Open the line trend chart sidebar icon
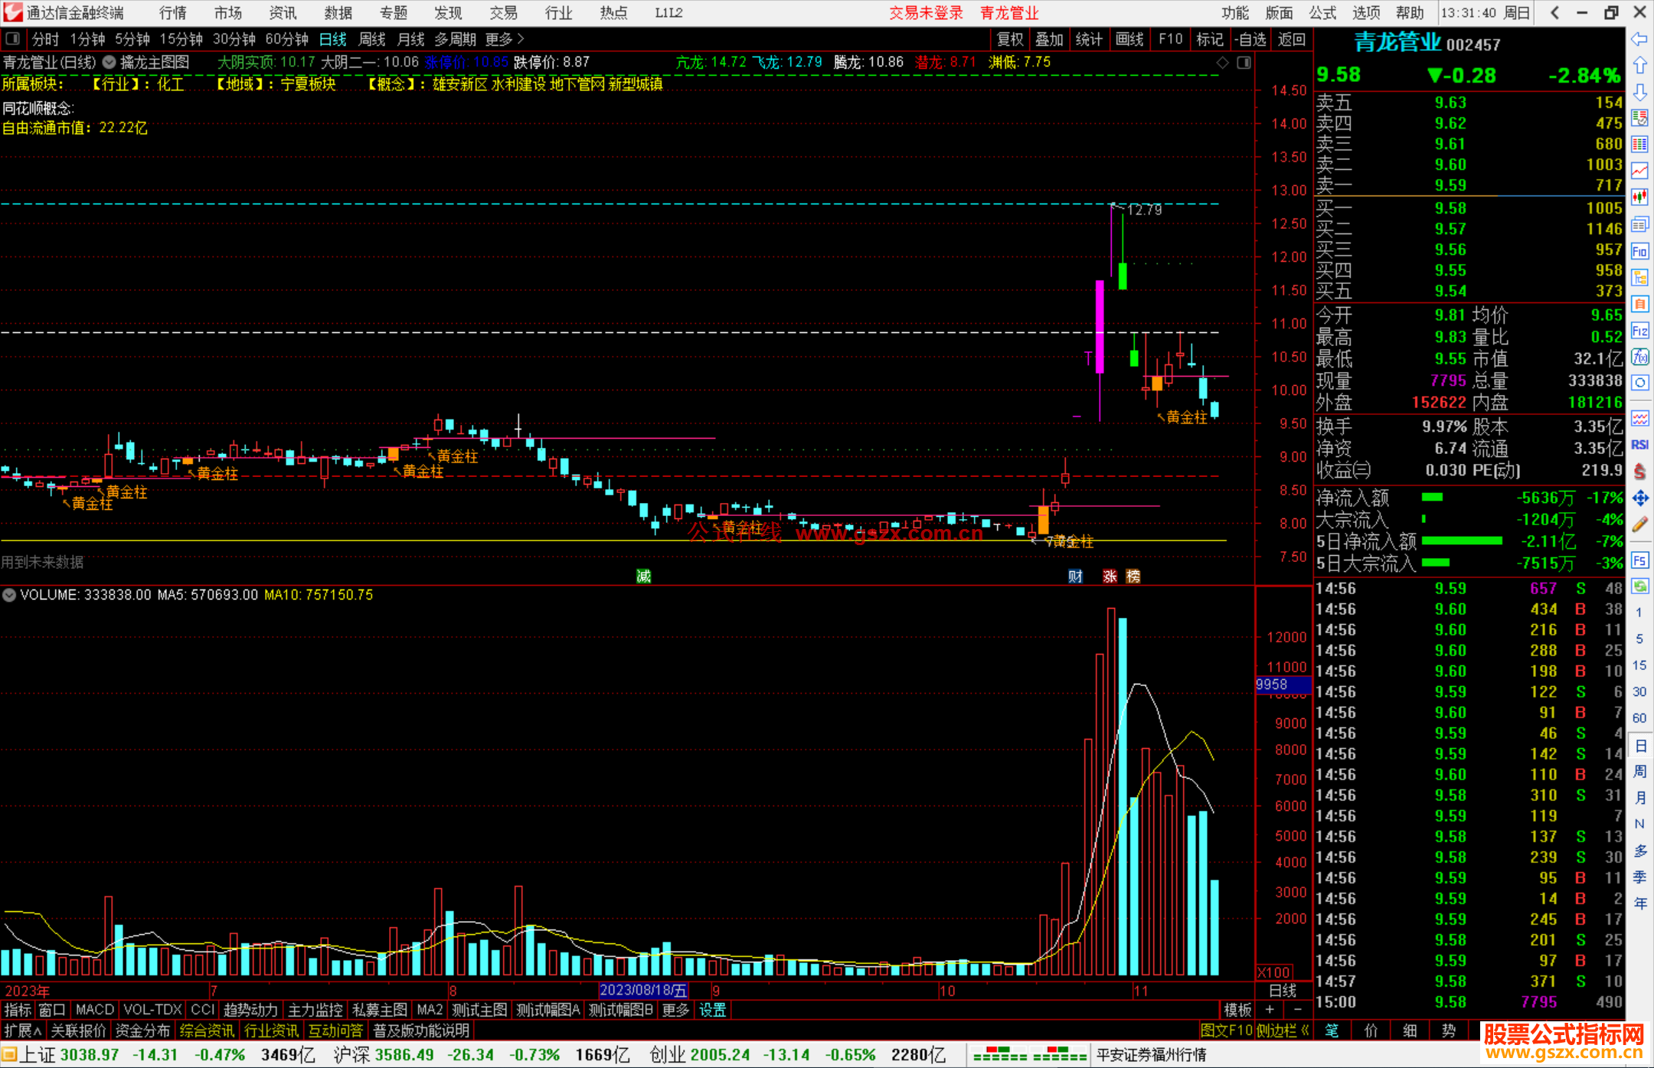 1639,171
